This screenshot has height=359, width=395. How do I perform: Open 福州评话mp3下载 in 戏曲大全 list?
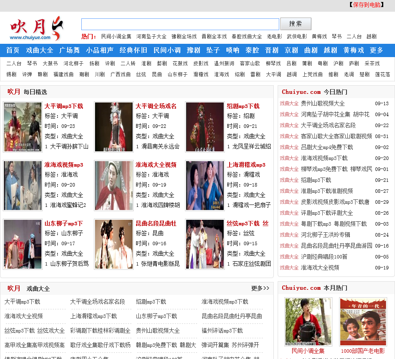click(x=222, y=330)
